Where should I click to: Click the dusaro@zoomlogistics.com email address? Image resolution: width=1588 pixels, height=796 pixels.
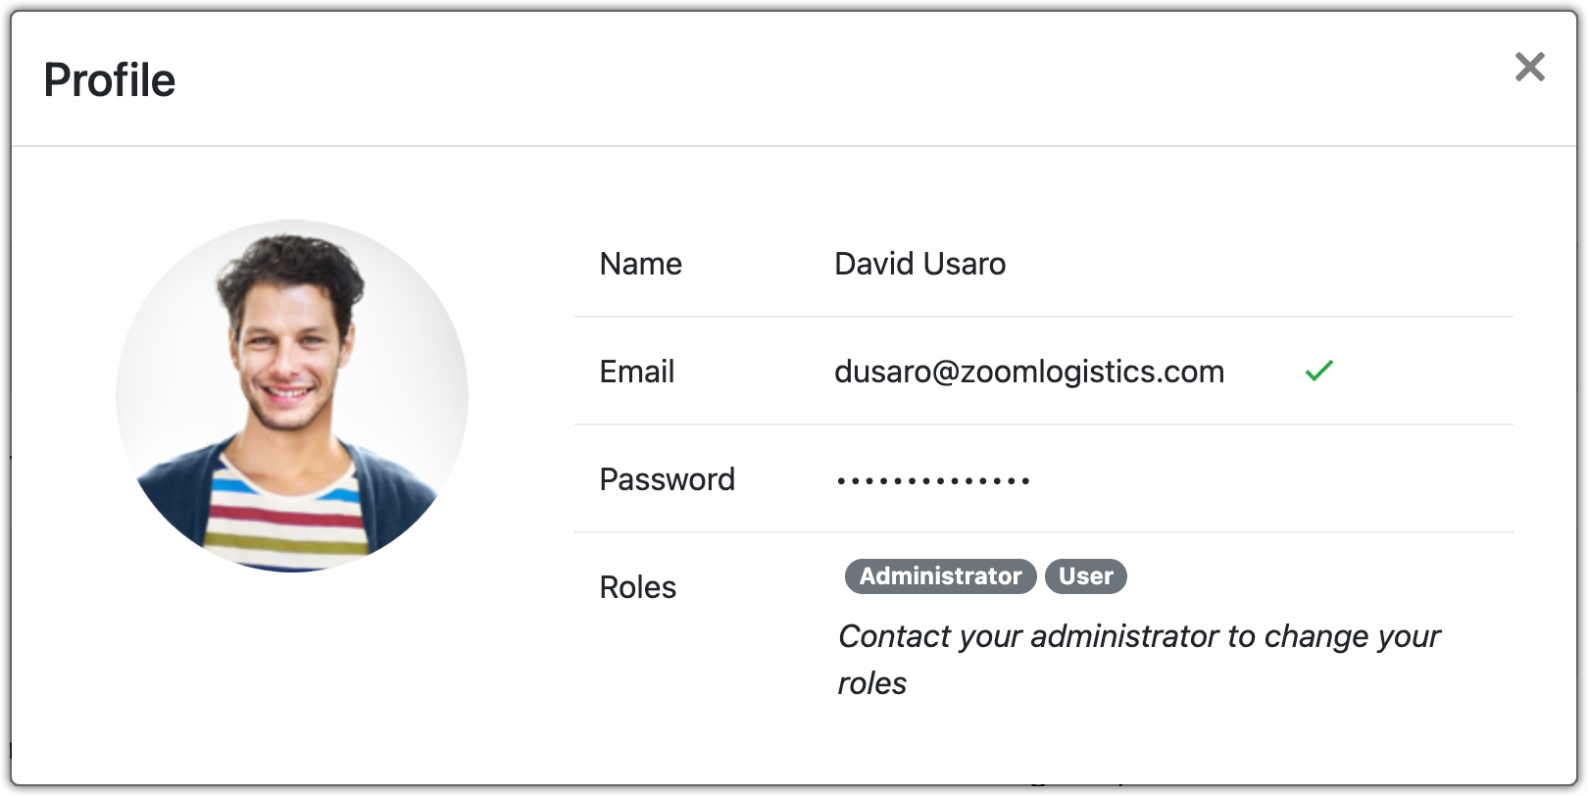[x=1028, y=372]
